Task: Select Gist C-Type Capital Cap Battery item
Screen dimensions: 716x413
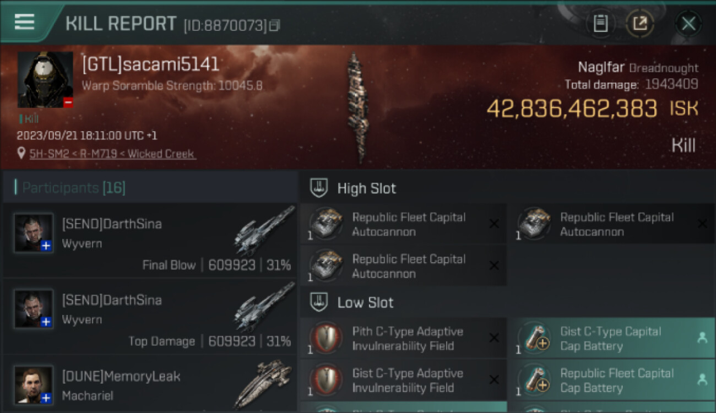Action: click(611, 339)
